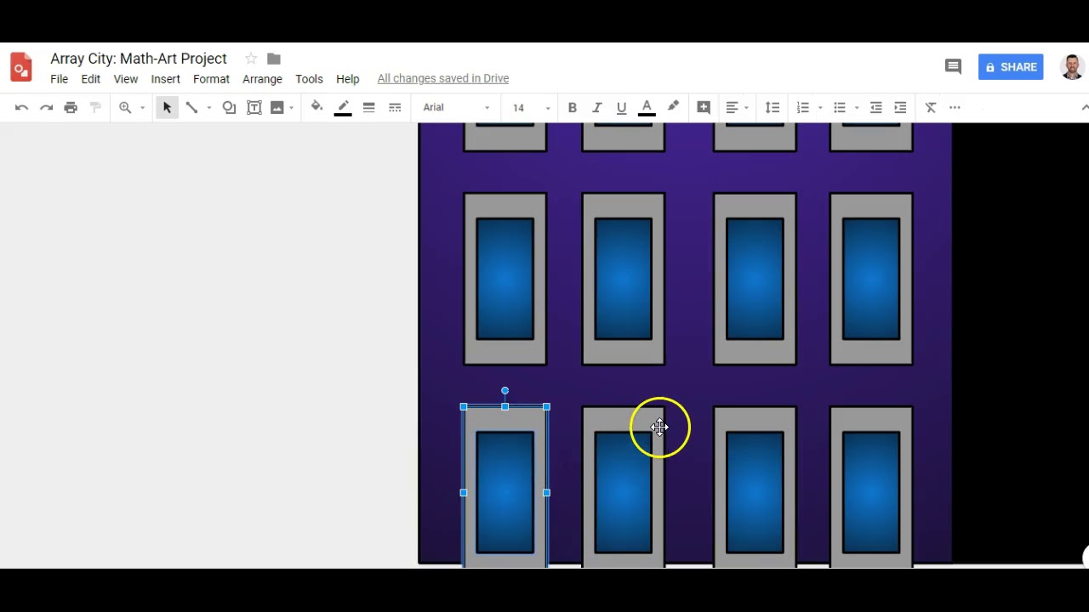Click the Add comment icon

coord(704,108)
